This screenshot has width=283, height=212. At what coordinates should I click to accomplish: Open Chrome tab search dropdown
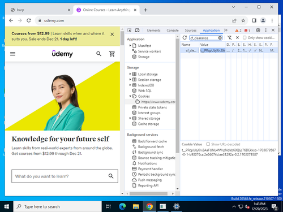(233, 7)
